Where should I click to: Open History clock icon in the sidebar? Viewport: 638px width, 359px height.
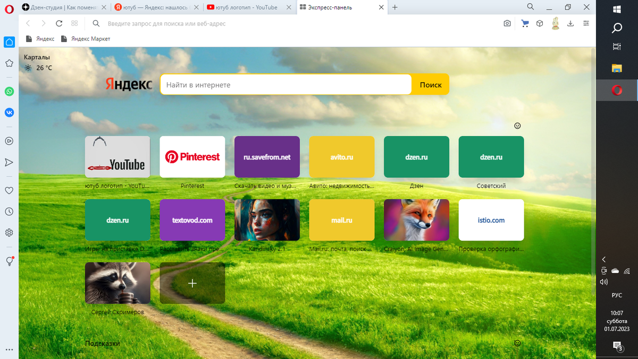tap(9, 212)
